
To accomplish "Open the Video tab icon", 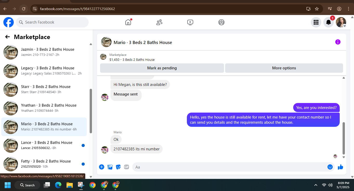I will click(x=190, y=22).
